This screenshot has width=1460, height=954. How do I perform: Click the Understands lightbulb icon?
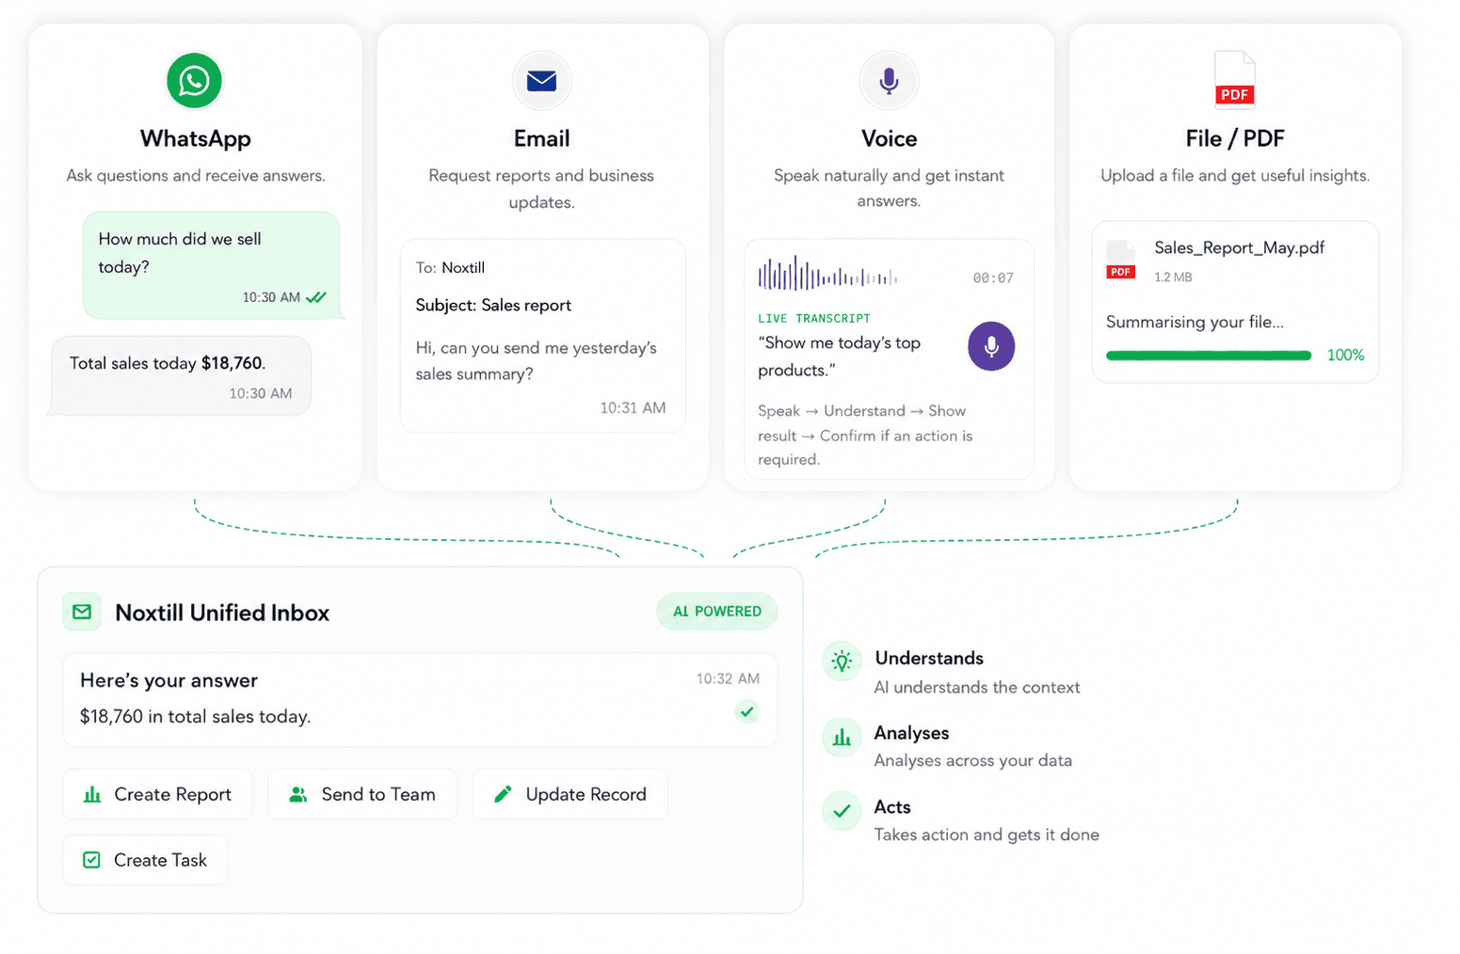[x=842, y=661]
